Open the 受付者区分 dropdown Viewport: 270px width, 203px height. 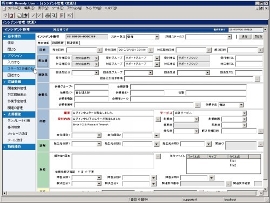point(97,58)
